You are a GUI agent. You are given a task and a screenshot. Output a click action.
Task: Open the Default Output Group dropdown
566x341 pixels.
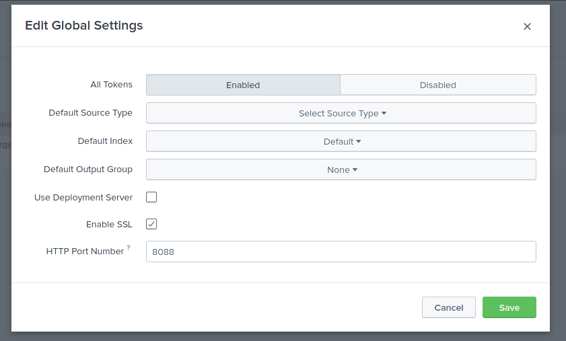pyautogui.click(x=341, y=169)
